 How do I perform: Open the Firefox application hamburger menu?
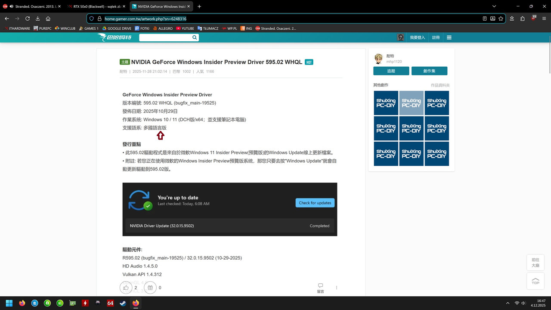tap(545, 19)
